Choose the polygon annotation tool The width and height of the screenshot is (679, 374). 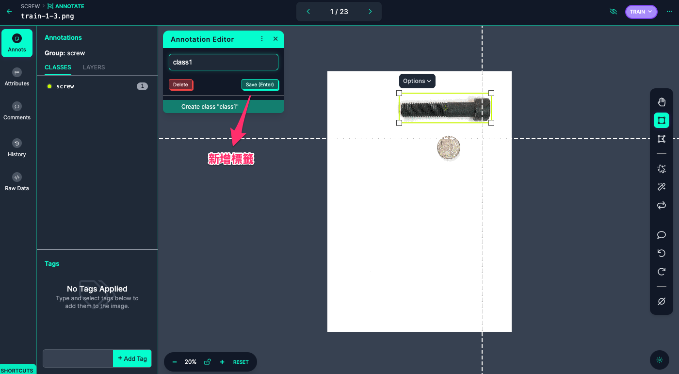point(661,139)
